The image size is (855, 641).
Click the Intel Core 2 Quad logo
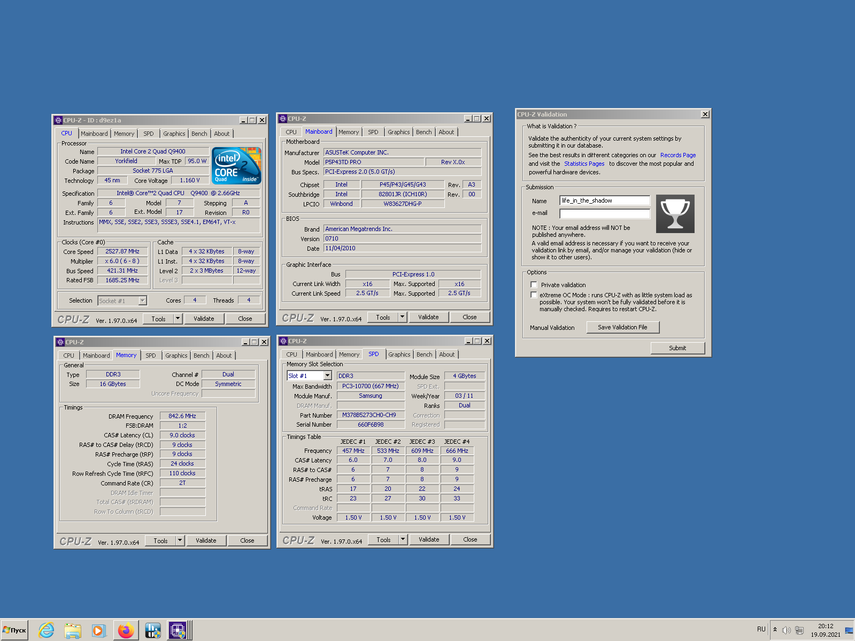click(236, 165)
